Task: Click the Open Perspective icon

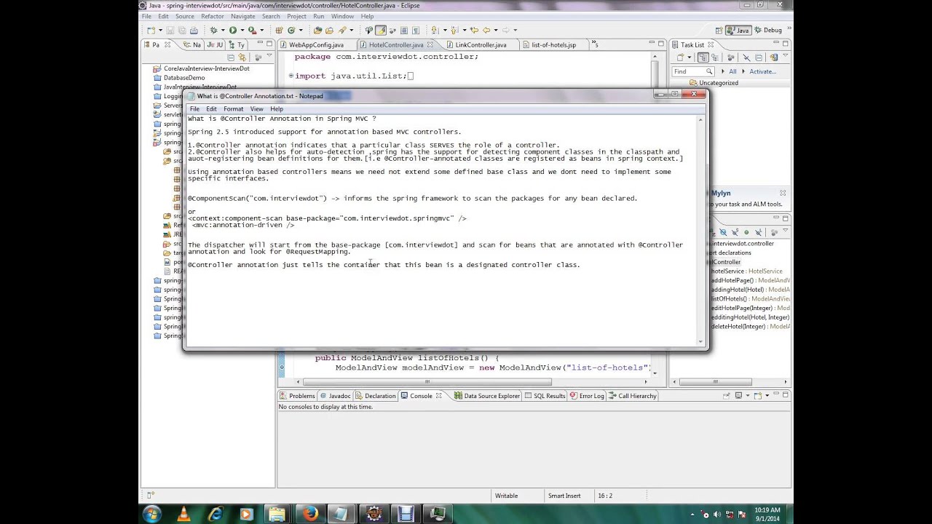Action: (720, 30)
